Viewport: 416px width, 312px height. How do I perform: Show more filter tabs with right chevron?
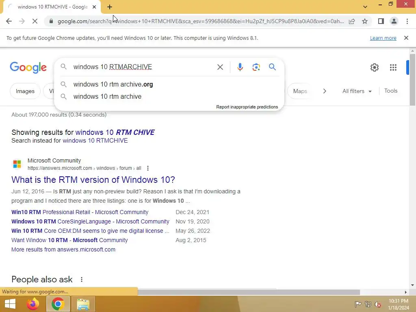pos(325,91)
